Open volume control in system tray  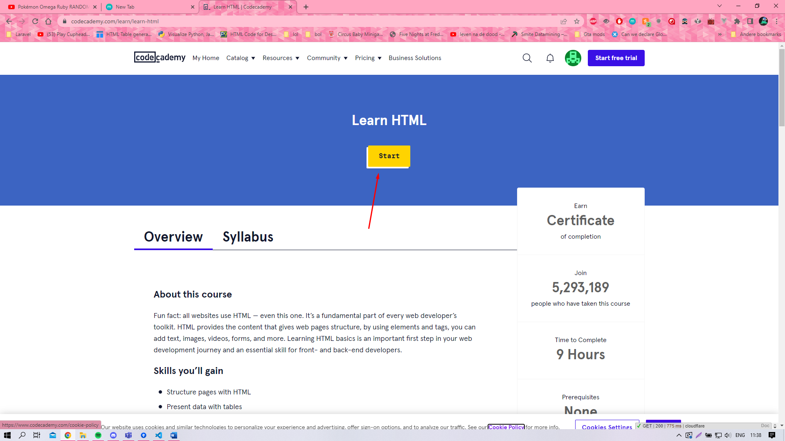(x=728, y=435)
